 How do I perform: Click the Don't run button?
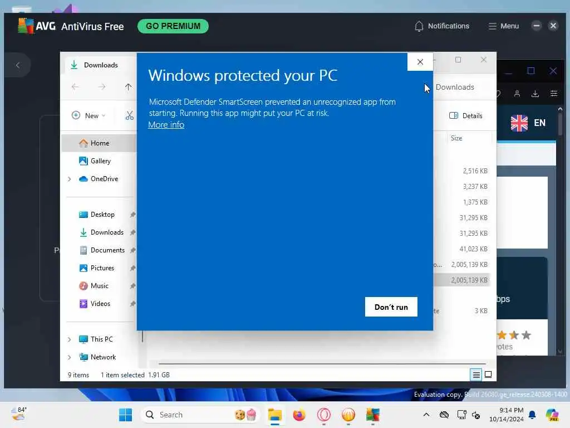click(x=391, y=307)
